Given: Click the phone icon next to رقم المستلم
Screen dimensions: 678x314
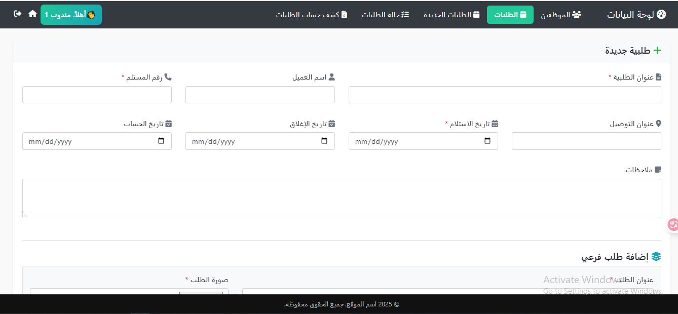Looking at the screenshot, I should 169,76.
